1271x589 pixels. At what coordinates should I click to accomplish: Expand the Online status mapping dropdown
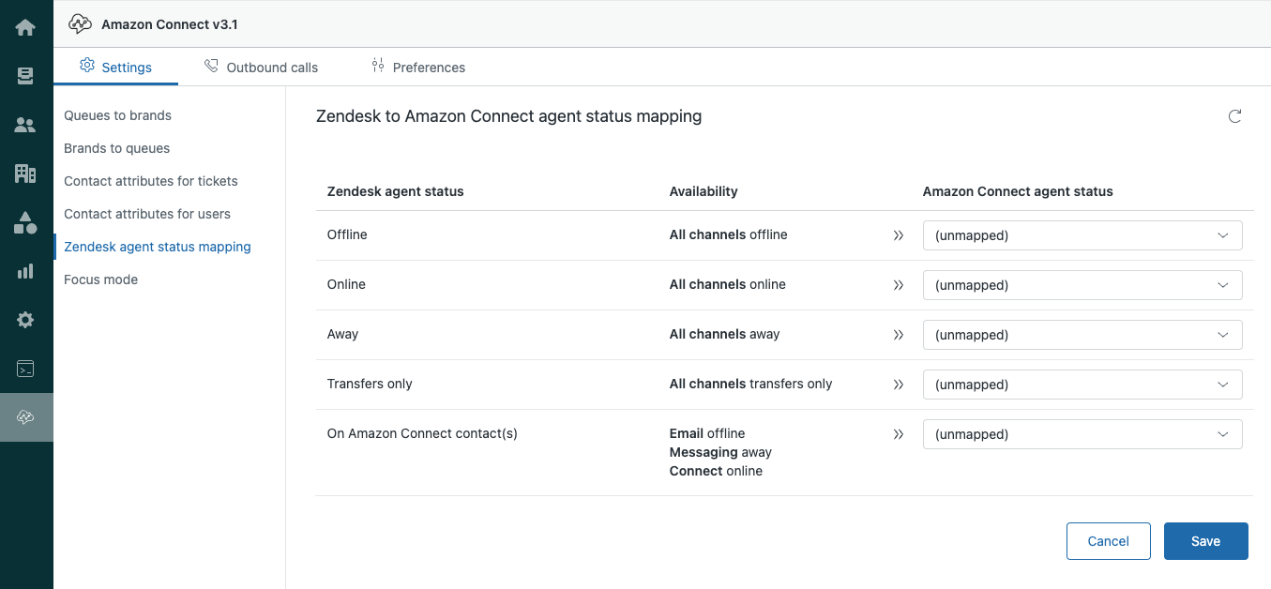coord(1082,285)
